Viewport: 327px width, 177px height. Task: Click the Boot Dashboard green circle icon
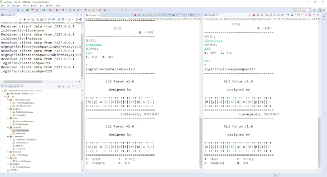click(27, 10)
